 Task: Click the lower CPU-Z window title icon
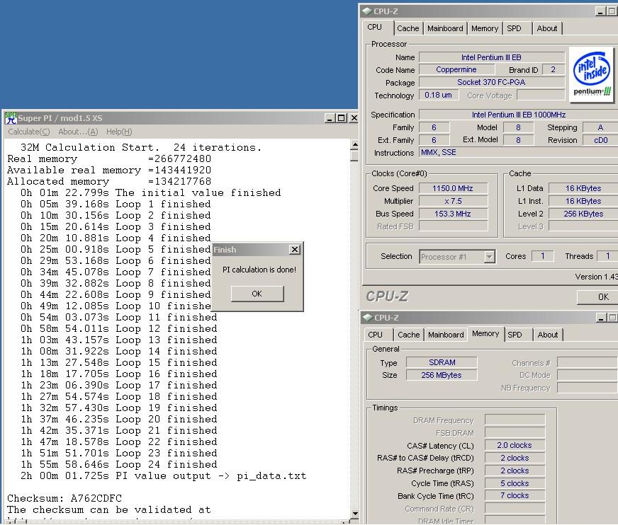click(367, 317)
